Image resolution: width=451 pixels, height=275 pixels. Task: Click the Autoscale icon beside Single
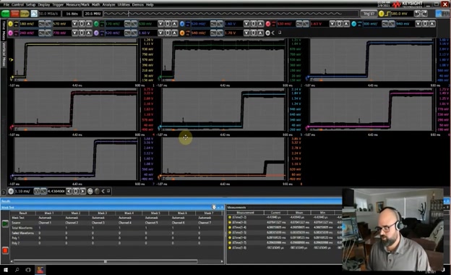tap(34, 14)
